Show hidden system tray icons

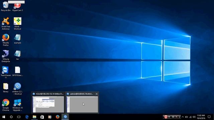pos(183,117)
